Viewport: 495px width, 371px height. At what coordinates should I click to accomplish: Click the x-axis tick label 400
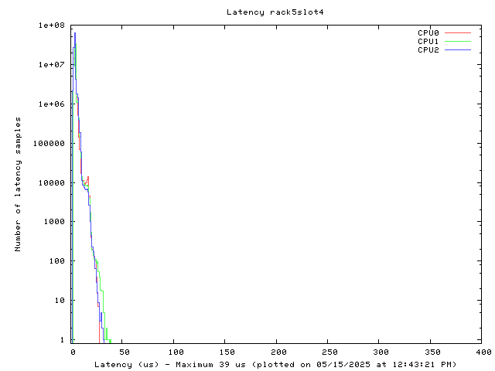483,352
